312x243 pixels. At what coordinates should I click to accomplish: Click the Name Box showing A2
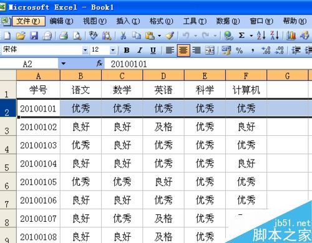29,64
